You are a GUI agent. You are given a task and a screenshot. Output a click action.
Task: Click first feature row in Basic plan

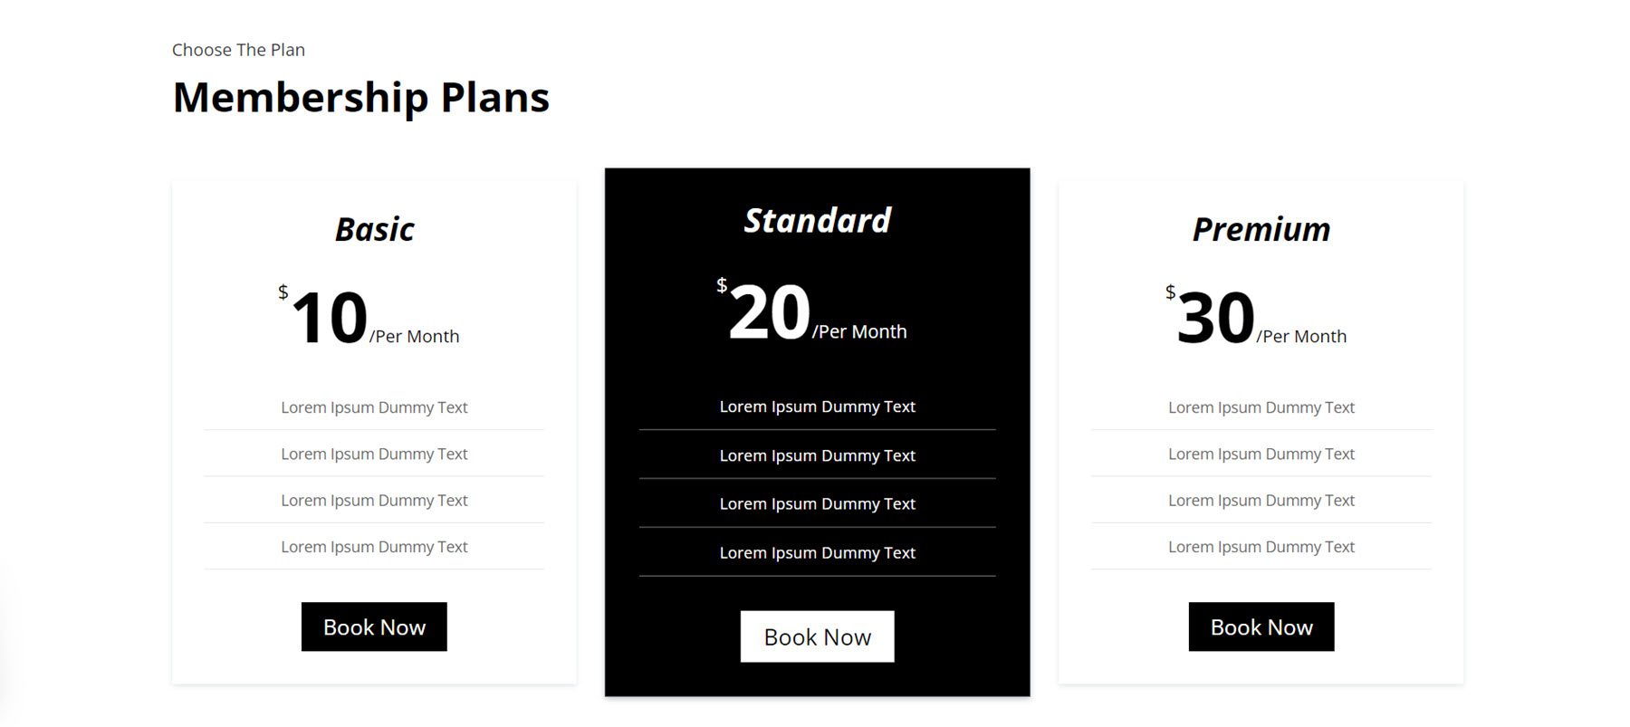click(374, 407)
